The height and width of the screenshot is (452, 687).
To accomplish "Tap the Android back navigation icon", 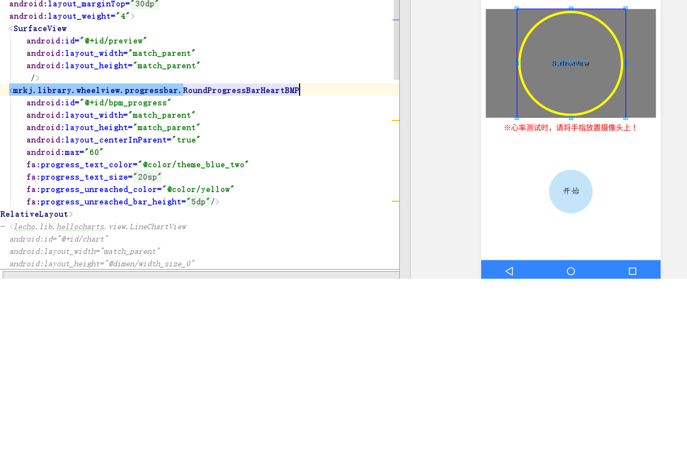I will click(509, 271).
